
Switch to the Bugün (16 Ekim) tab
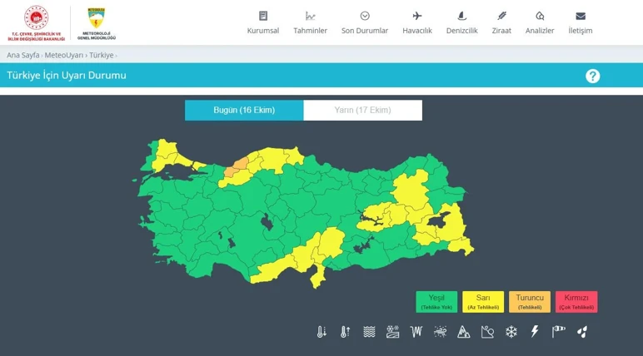pyautogui.click(x=244, y=110)
